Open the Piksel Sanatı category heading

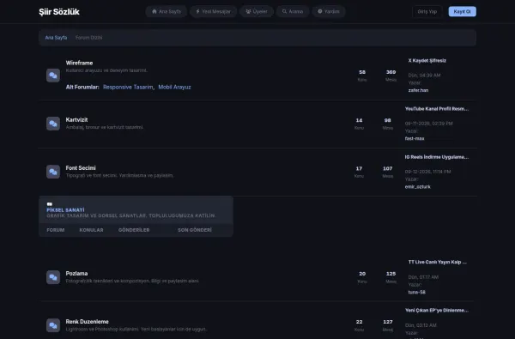pyautogui.click(x=65, y=210)
